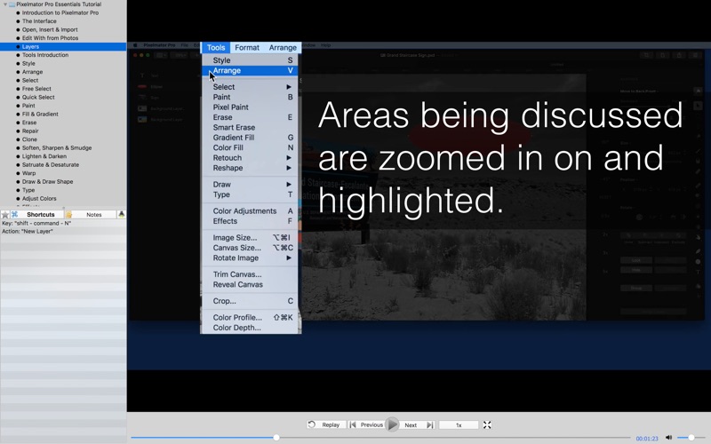The height and width of the screenshot is (444, 711).
Task: Expand the Retouch submenu arrow
Action: tap(288, 158)
